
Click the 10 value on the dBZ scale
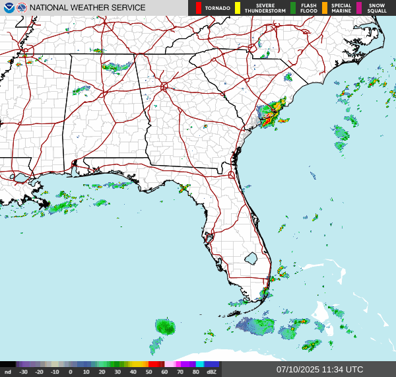pos(86,372)
